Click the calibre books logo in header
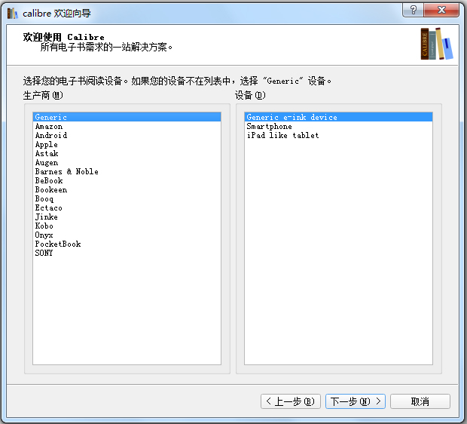 (x=437, y=44)
